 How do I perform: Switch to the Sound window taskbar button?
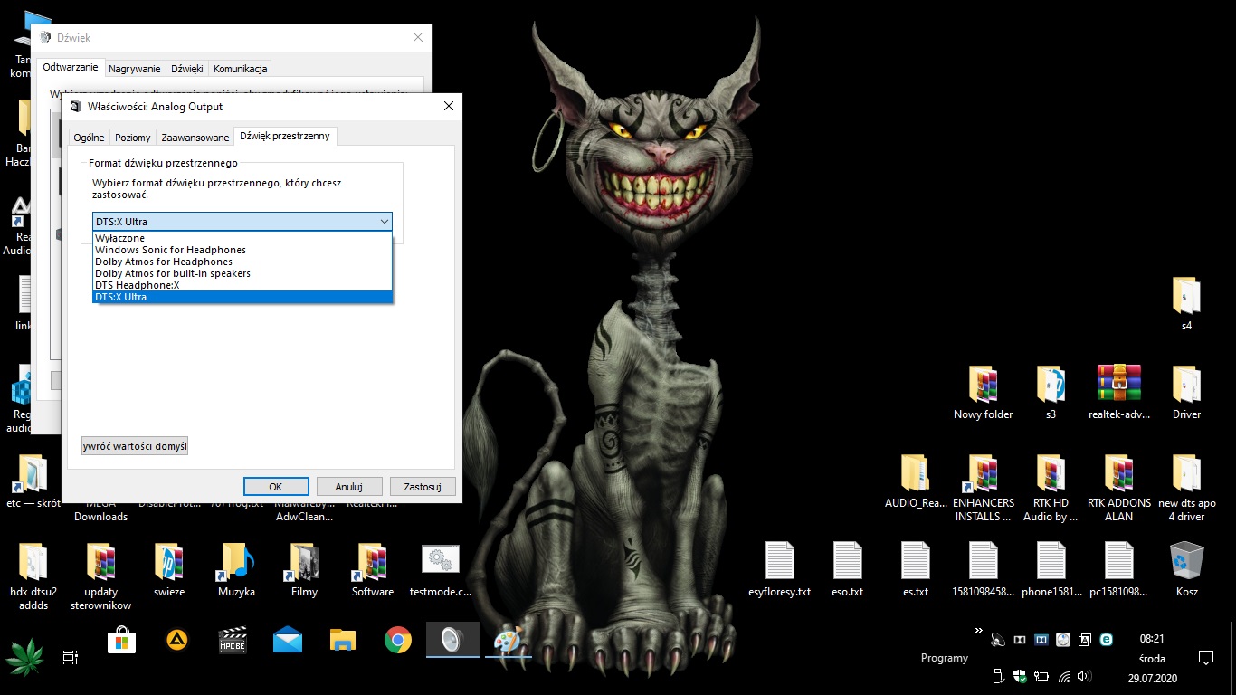(452, 641)
